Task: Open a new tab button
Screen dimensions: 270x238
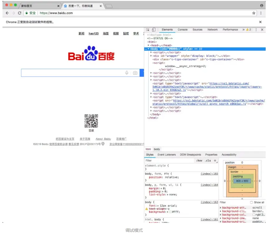Action: (109, 6)
